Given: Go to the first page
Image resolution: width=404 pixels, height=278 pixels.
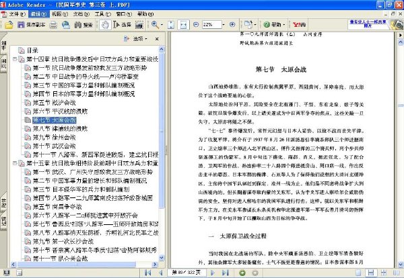Looking at the screenshot, I should (148, 273).
